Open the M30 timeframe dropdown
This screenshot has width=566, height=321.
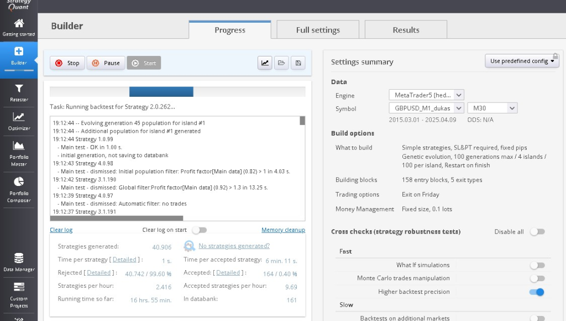coord(492,108)
